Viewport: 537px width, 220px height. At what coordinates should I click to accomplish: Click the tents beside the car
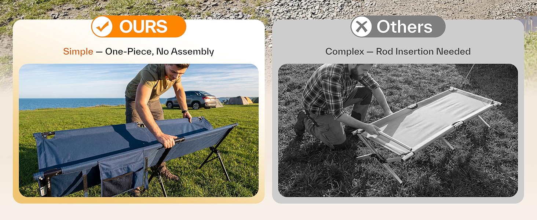238,100
